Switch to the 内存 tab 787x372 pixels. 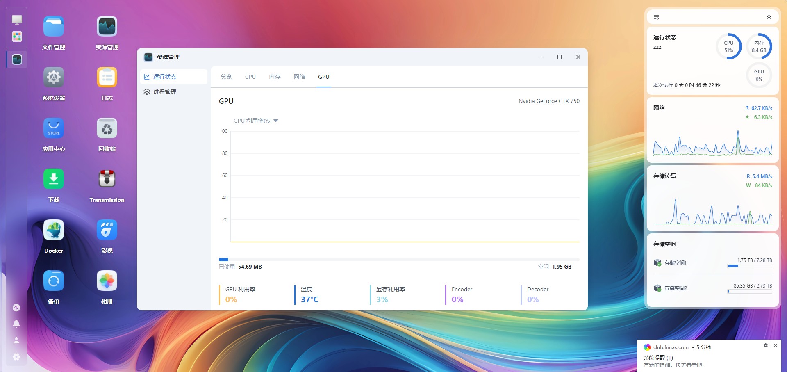tap(275, 77)
